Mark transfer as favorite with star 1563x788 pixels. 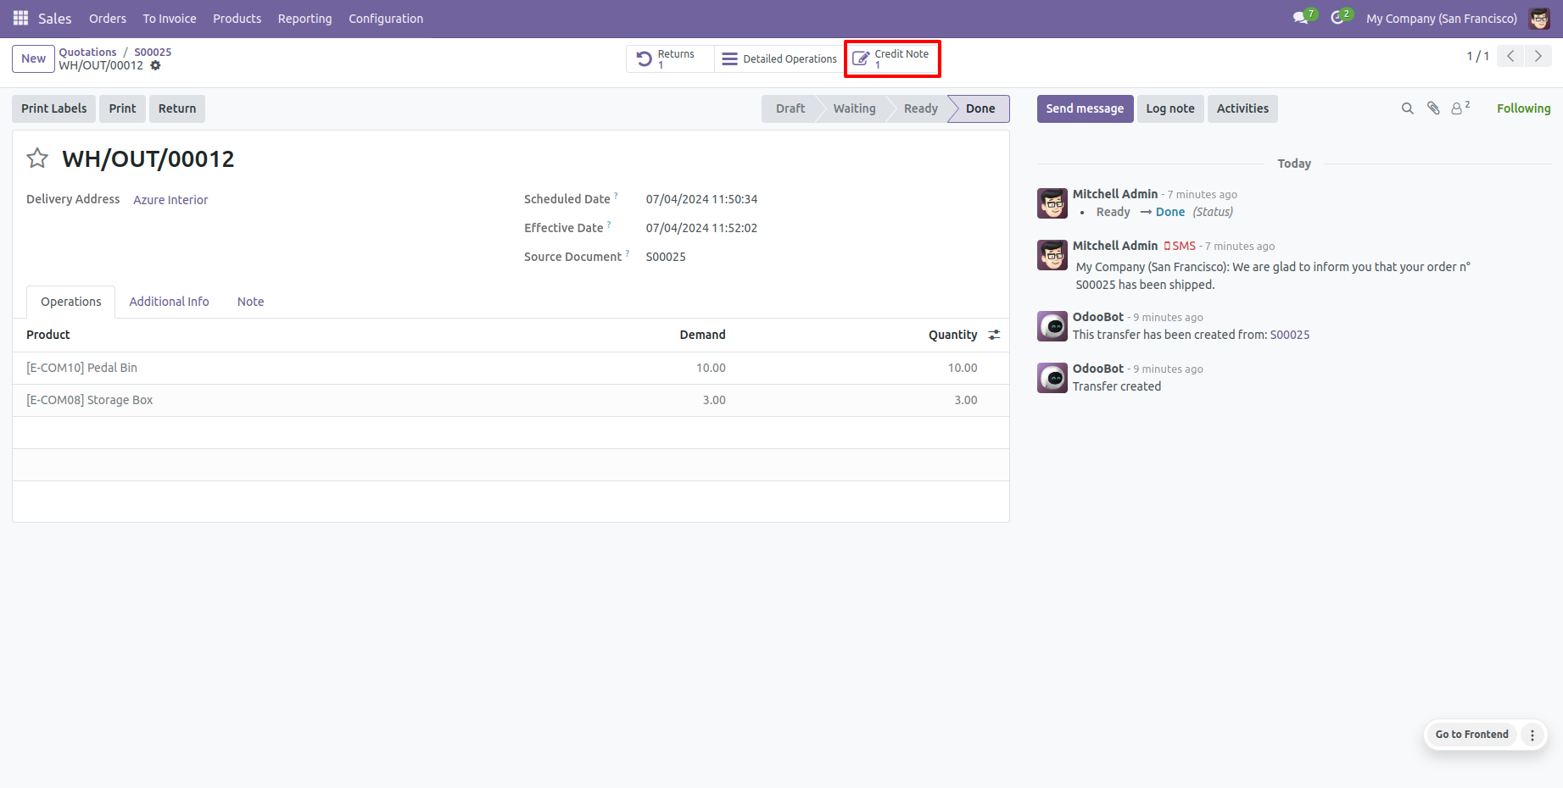37,158
